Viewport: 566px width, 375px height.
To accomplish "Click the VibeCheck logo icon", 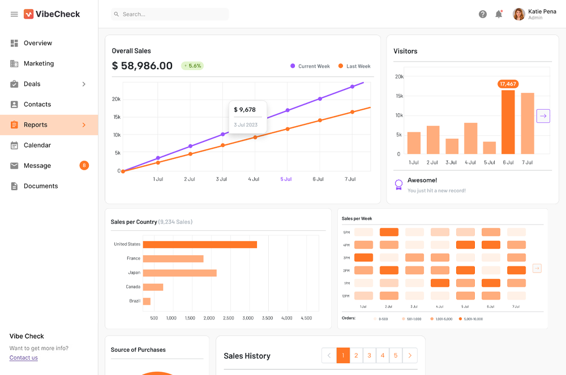I will [28, 14].
